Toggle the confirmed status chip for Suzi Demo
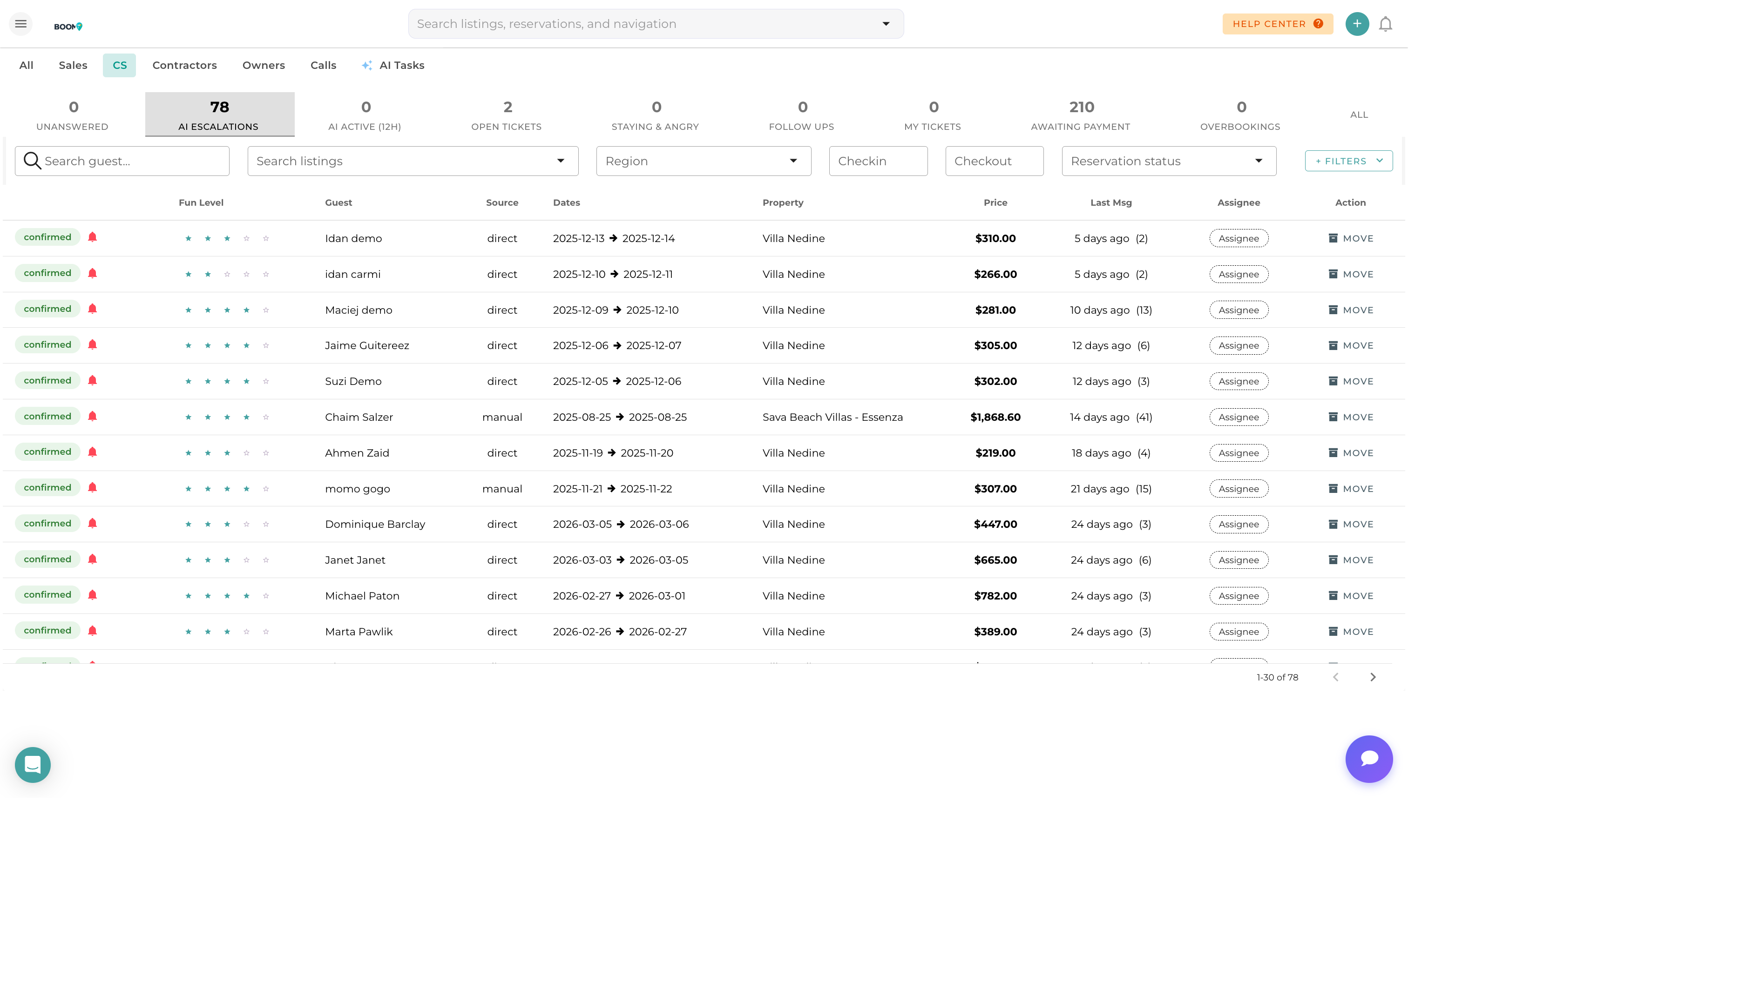Image resolution: width=1760 pixels, height=997 pixels. click(47, 381)
